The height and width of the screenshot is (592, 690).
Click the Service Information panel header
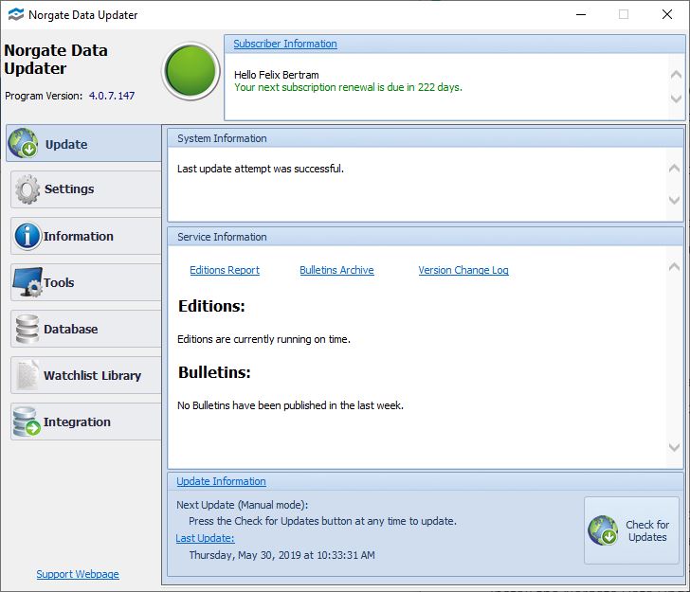pos(425,237)
